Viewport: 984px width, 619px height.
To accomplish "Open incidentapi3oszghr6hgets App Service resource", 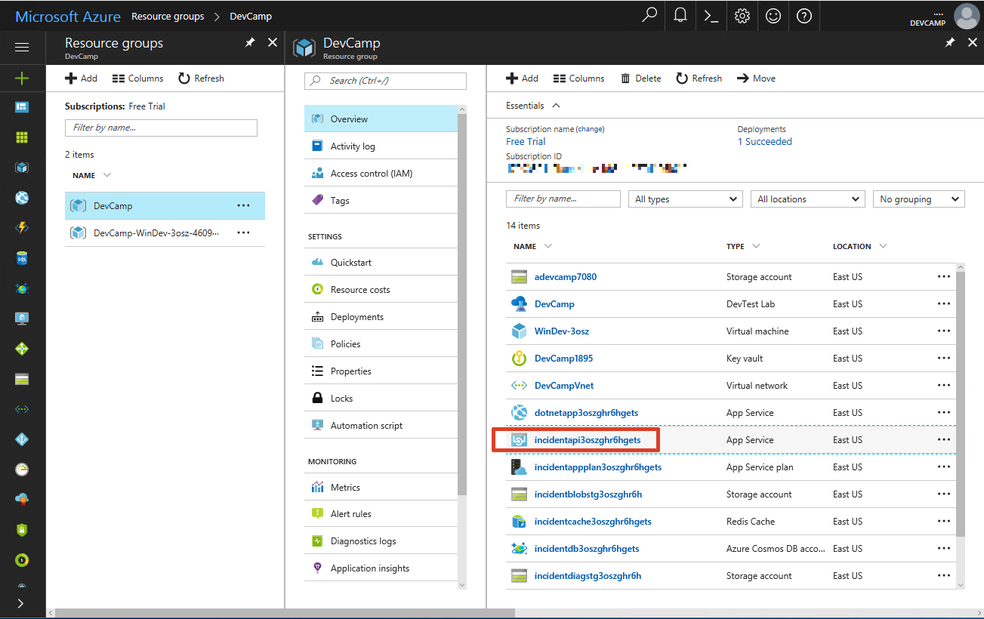I will (587, 439).
